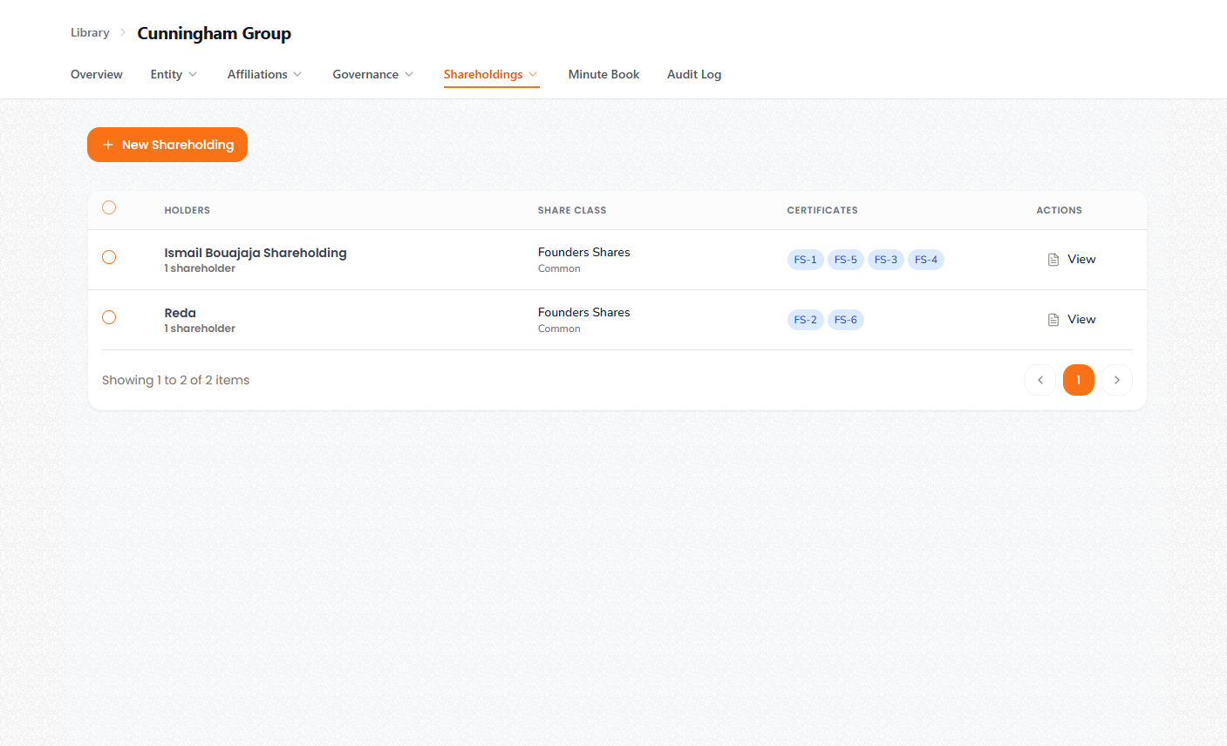Screen dimensions: 1227x746
Task: Select the Ismail Bouajaja Shareholding row
Action: pyautogui.click(x=109, y=257)
